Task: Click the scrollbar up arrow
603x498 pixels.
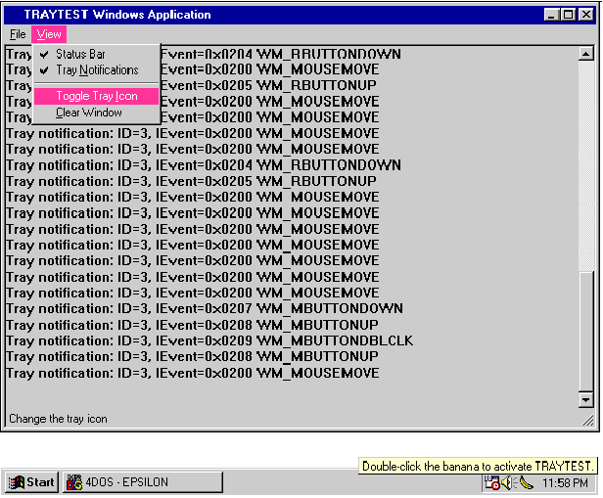Action: click(x=585, y=54)
